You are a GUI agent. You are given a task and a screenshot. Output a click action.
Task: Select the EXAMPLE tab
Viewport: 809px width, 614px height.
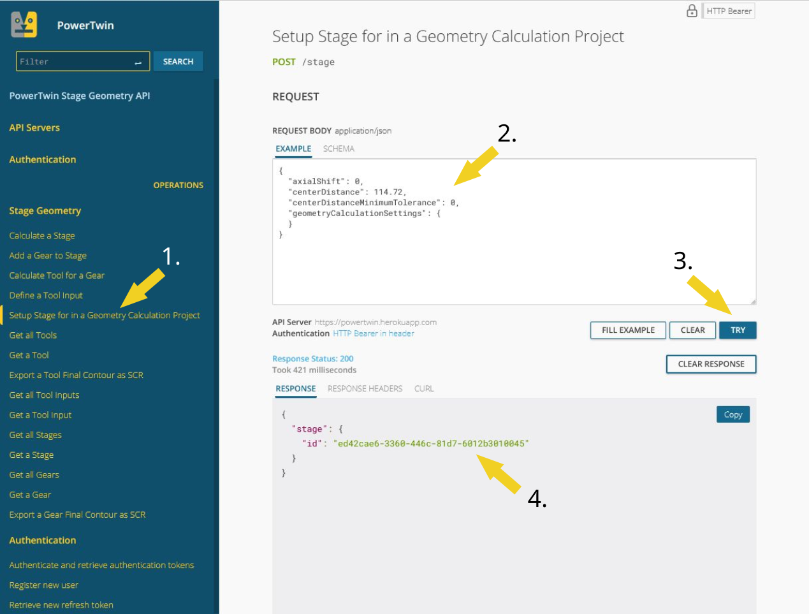tap(293, 149)
